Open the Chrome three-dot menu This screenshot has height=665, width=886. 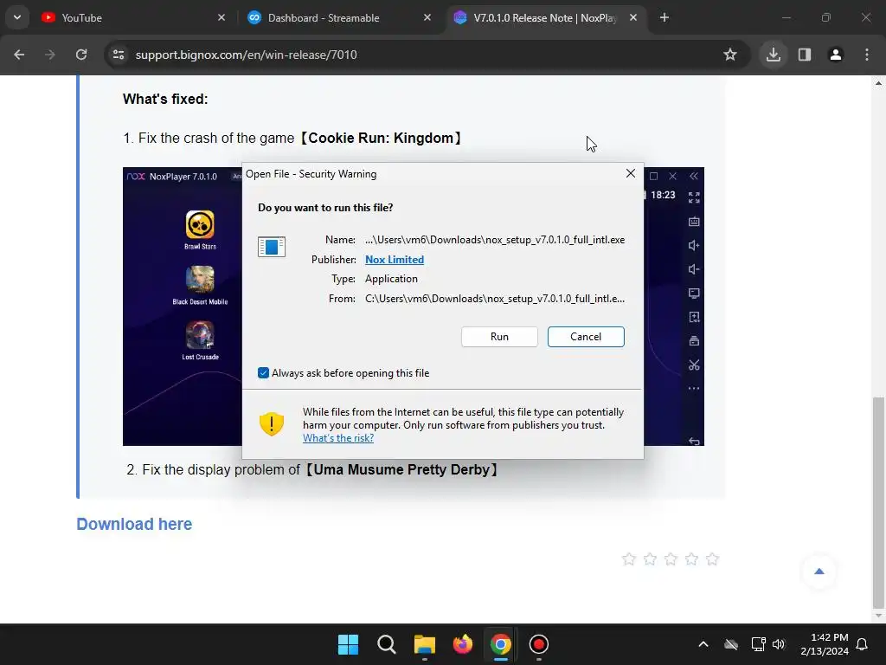click(867, 55)
